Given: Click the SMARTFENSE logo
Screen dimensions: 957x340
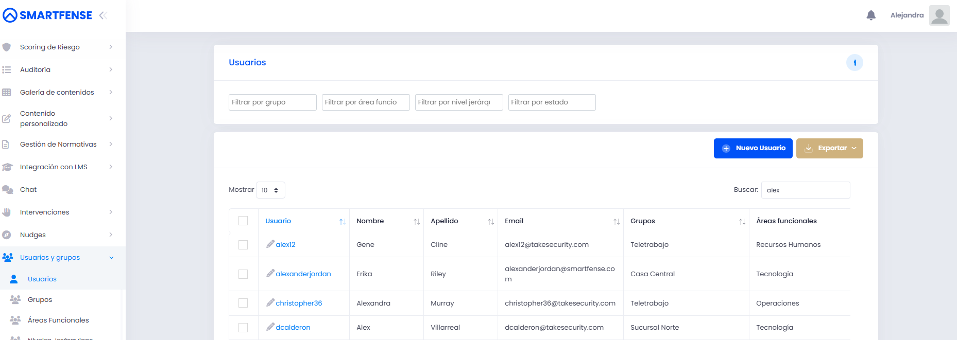Looking at the screenshot, I should click(x=47, y=15).
